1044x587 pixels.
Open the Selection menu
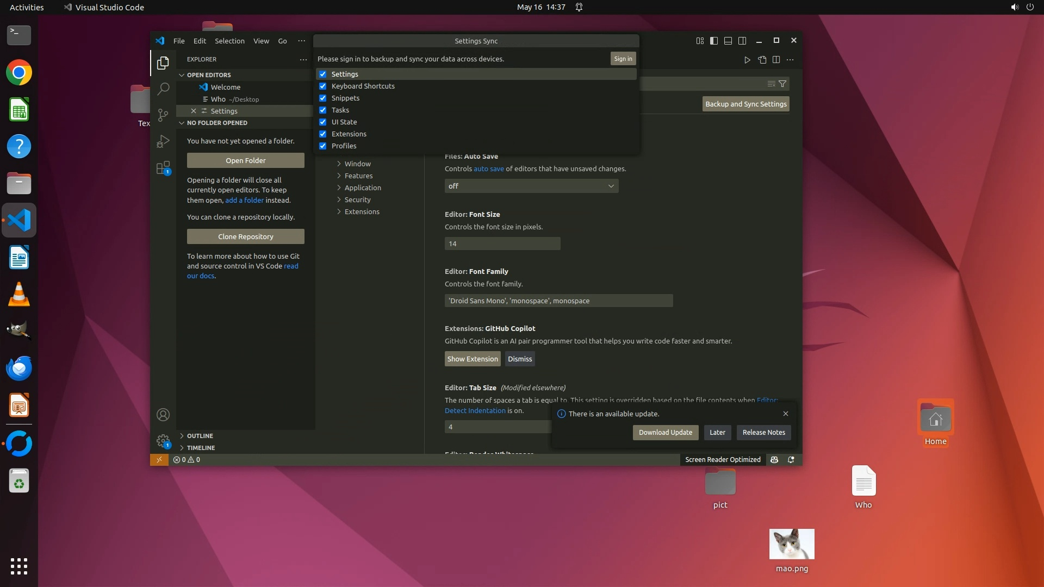[x=229, y=41]
